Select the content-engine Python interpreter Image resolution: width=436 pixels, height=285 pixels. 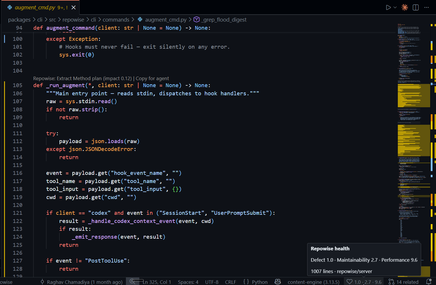(314, 282)
